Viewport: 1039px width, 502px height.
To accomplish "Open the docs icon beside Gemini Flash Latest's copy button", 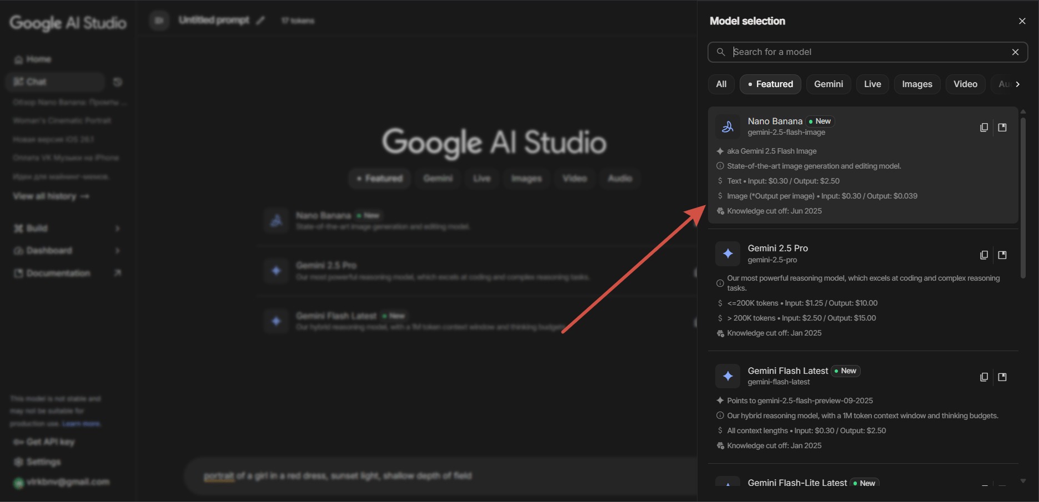I will 1002,377.
